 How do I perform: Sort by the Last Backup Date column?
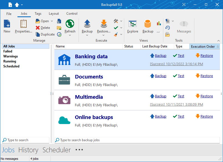(x=157, y=46)
